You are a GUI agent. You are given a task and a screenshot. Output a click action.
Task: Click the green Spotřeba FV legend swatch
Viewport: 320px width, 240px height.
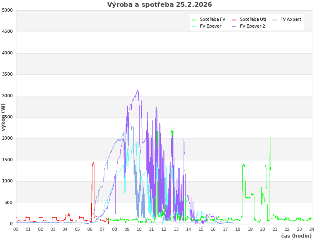pyautogui.click(x=194, y=20)
